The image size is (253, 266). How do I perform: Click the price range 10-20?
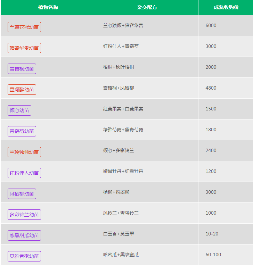pyautogui.click(x=212, y=234)
